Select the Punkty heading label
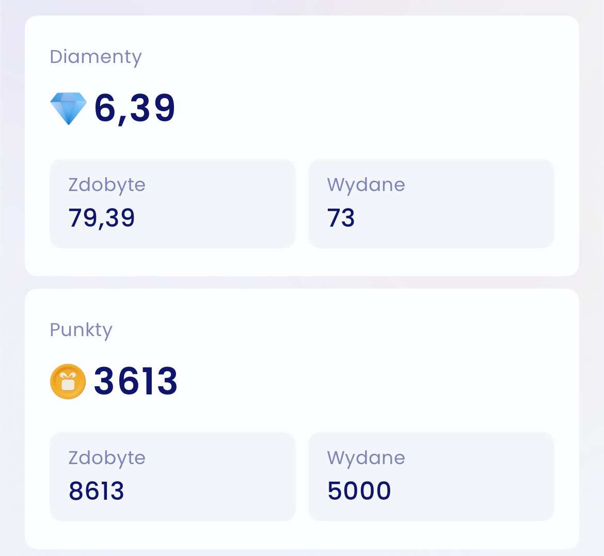The width and height of the screenshot is (604, 556). coord(81,330)
